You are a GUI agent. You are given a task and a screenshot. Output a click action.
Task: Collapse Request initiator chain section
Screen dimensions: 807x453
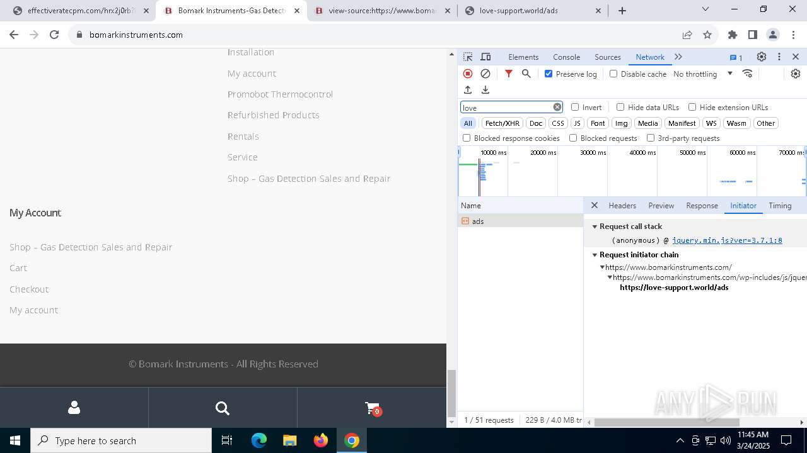click(595, 255)
